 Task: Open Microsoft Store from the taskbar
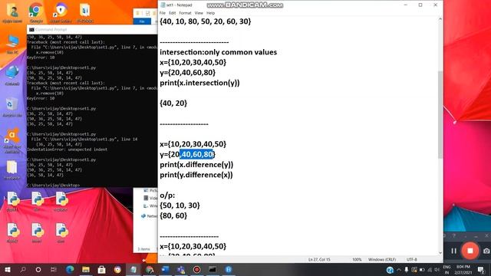pyautogui.click(x=101, y=269)
